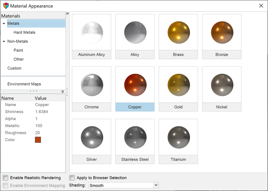Click the Copper label button

pyautogui.click(x=135, y=107)
